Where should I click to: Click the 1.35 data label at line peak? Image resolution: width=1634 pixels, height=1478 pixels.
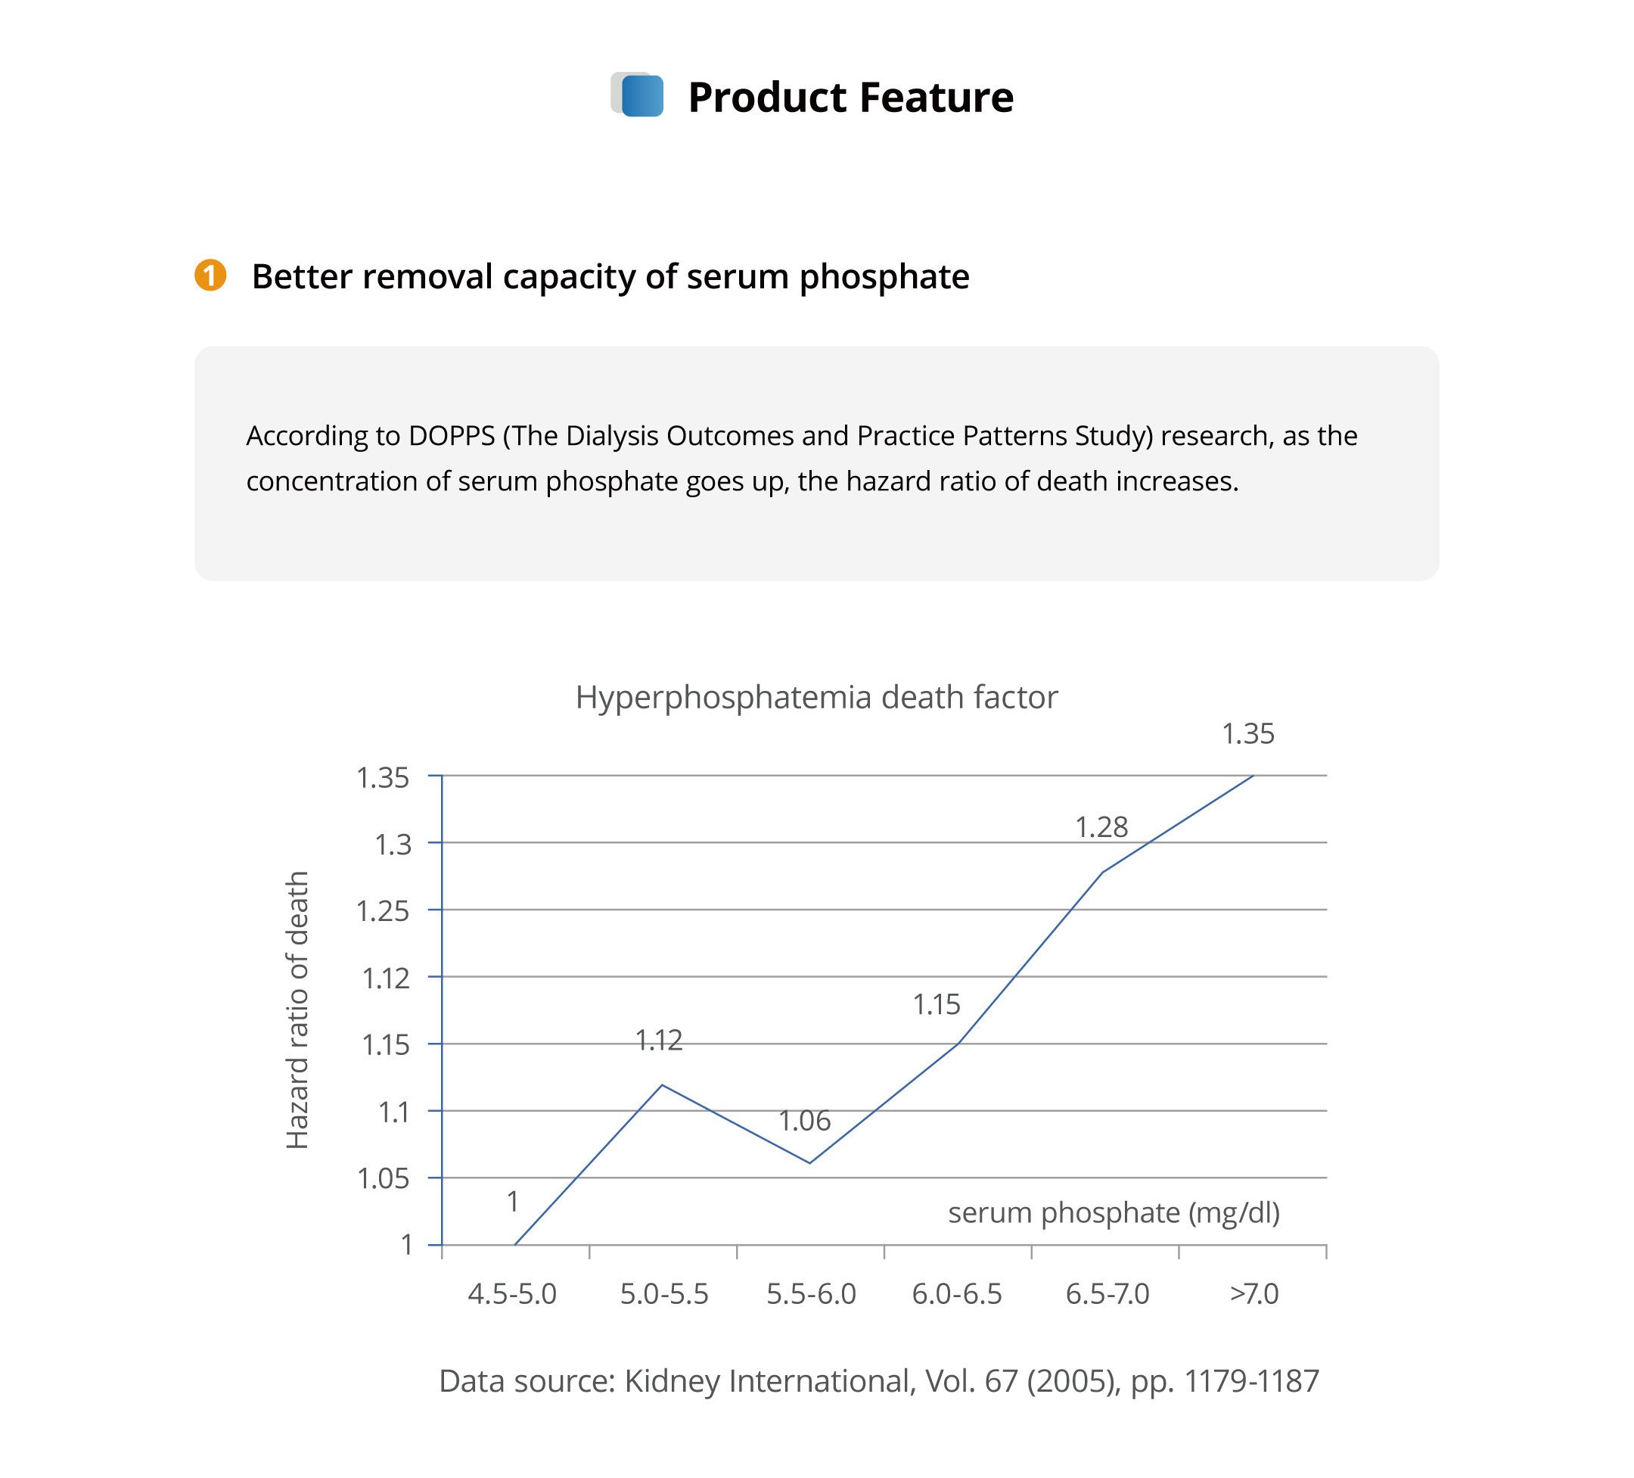[1247, 734]
